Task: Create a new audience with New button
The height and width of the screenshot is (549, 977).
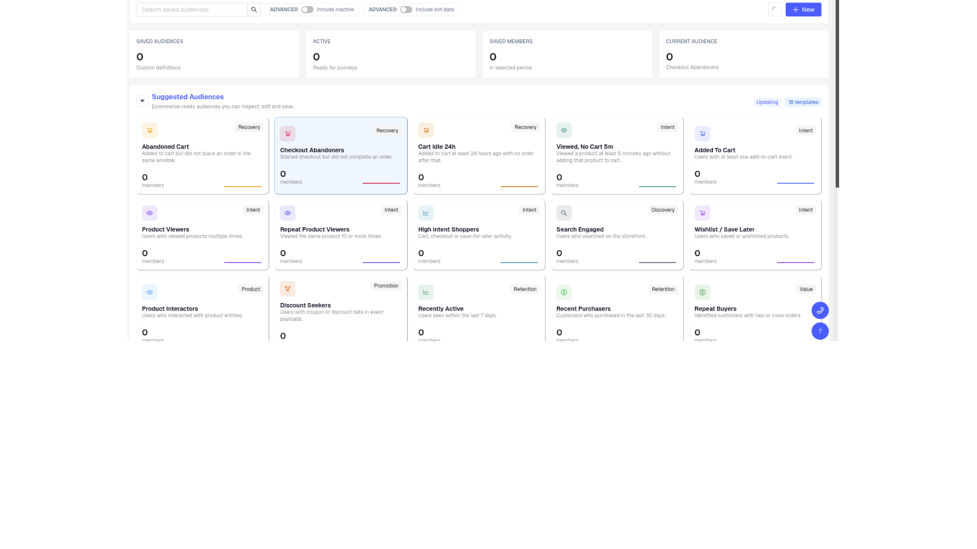Action: (x=803, y=10)
